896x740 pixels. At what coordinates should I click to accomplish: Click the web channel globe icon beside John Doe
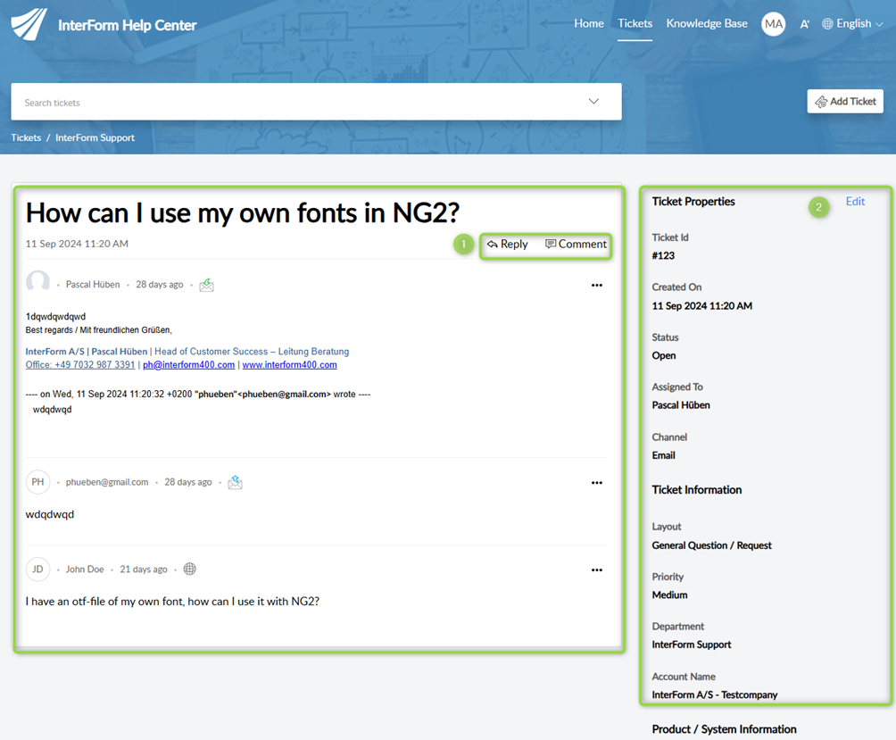(x=190, y=570)
